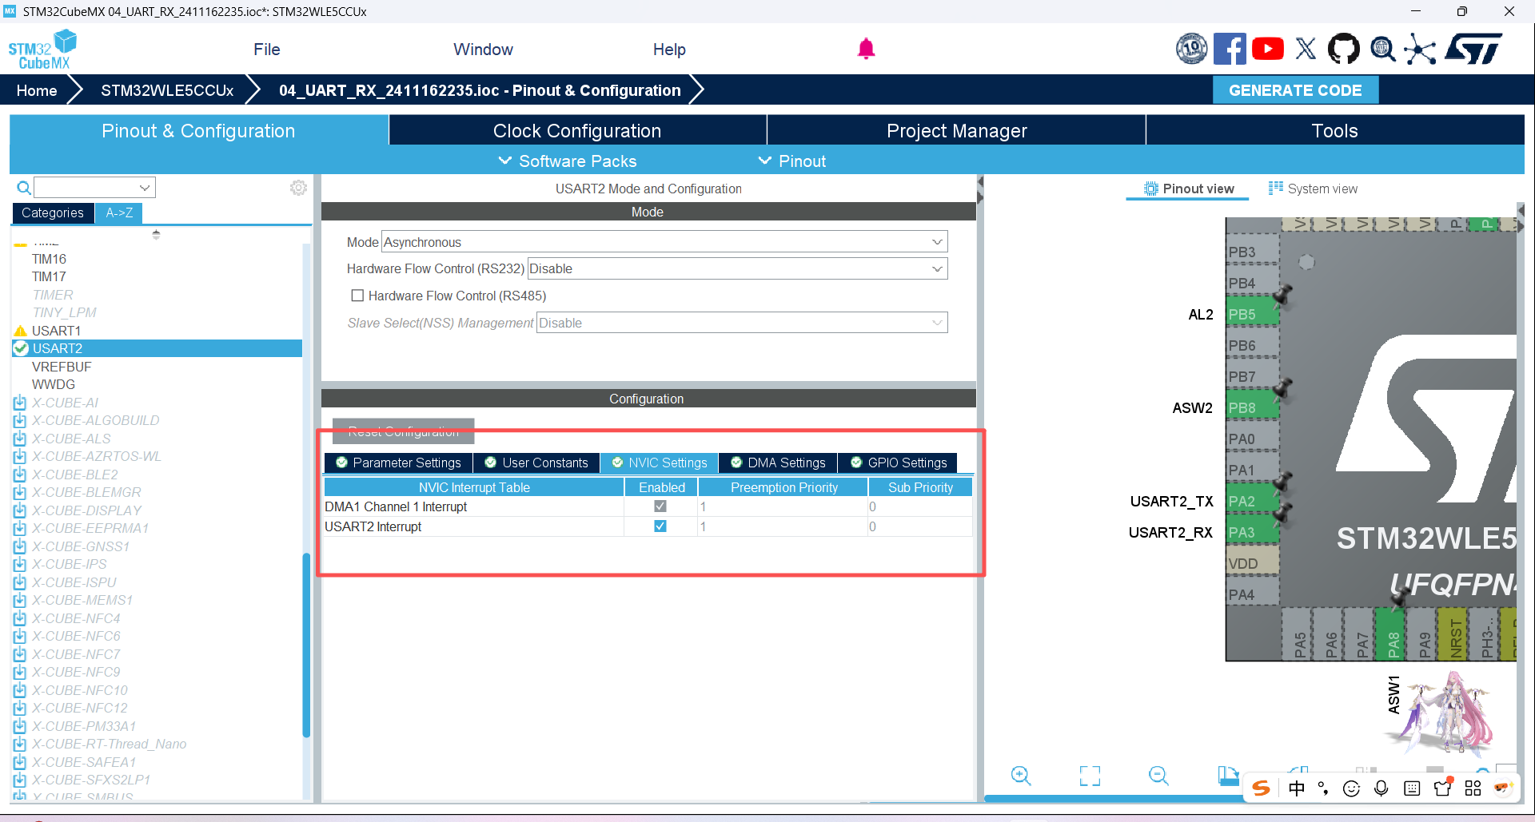
Task: Open Hardware Flow Control (RS232) dropdown
Action: tap(737, 268)
